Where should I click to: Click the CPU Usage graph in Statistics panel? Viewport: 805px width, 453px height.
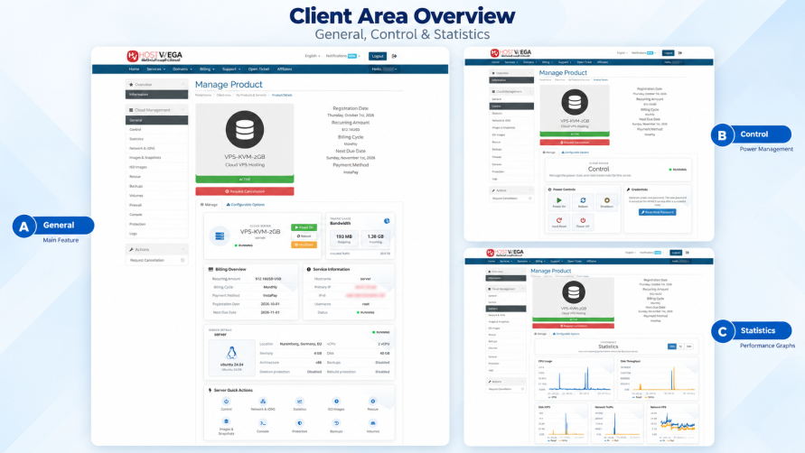(575, 379)
